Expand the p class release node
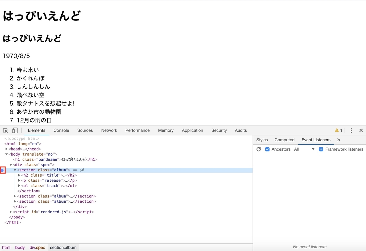366x251 pixels. [x=19, y=181]
